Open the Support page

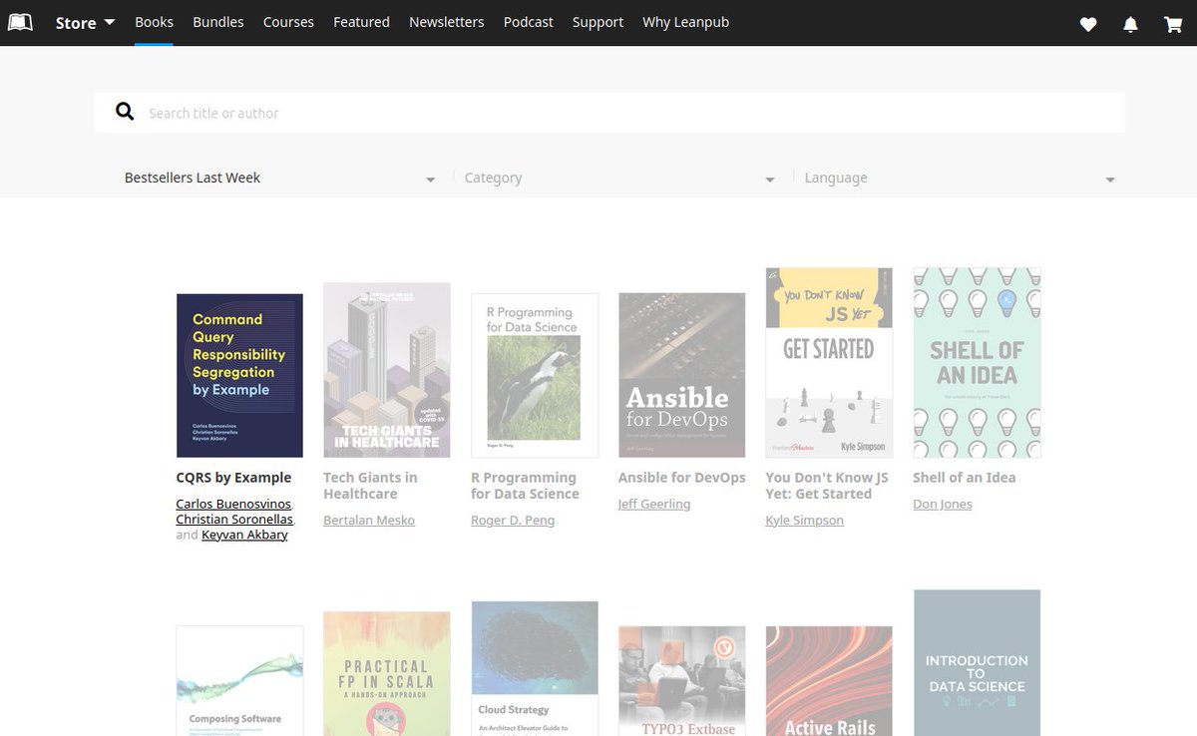pos(598,22)
